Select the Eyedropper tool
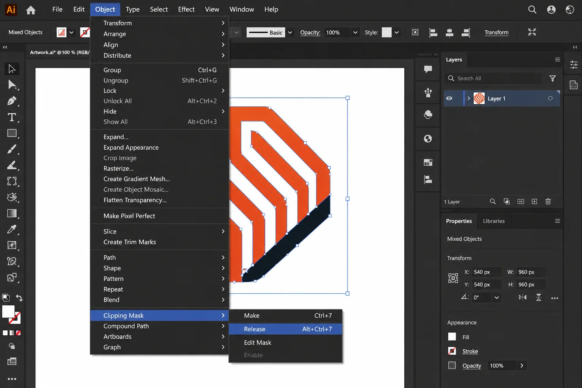582x388 pixels. (12, 229)
